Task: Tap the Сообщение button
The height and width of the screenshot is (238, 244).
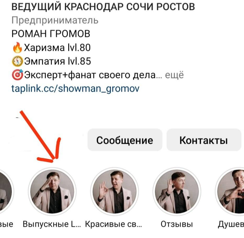Action: point(125,140)
